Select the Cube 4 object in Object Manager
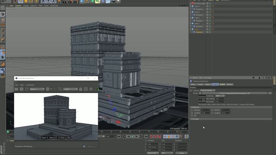The height and width of the screenshot is (155, 276). coord(197,6)
